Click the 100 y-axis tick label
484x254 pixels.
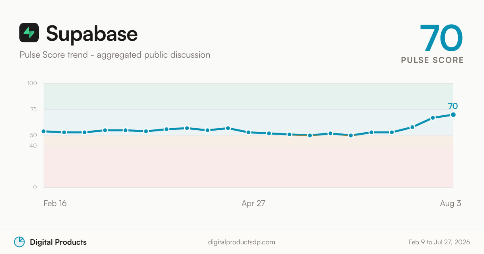coord(32,83)
